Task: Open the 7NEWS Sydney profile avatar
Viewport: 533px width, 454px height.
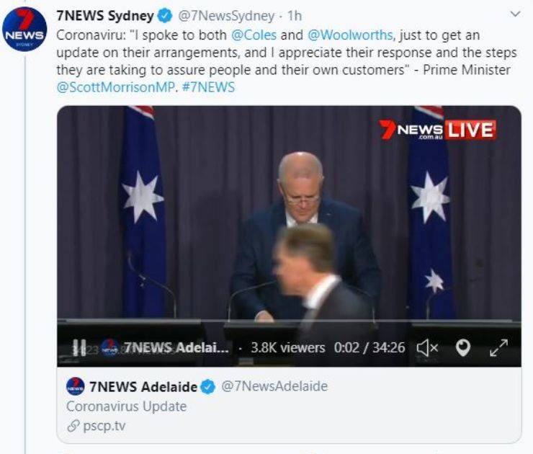Action: click(24, 29)
